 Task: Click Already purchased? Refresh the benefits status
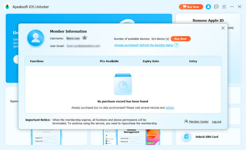(x=144, y=45)
